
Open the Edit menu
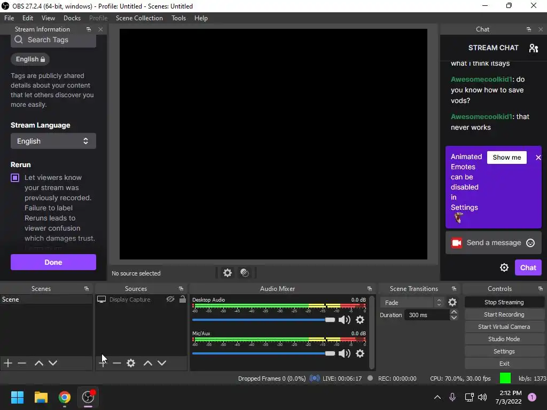tap(28, 18)
